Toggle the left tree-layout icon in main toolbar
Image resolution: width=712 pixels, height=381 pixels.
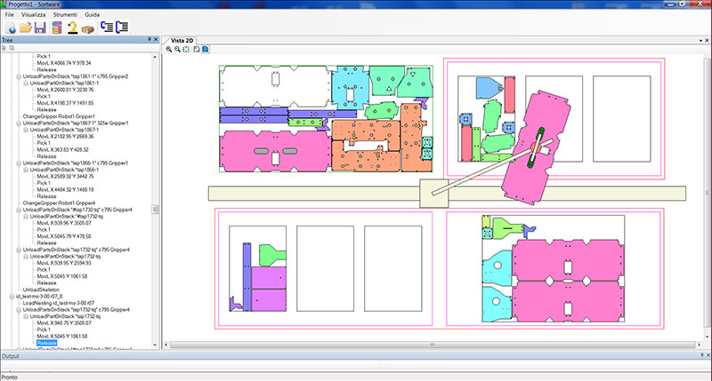[x=107, y=28]
